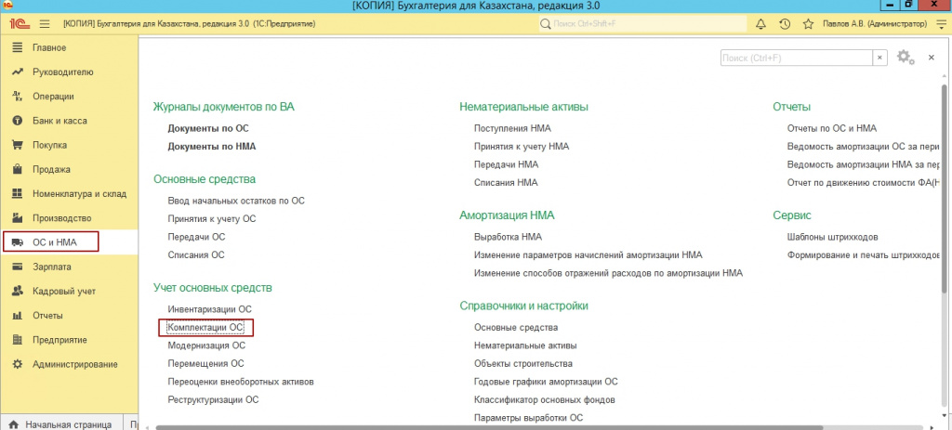Open Перемещения ОС
The height and width of the screenshot is (430, 952).
pos(205,364)
